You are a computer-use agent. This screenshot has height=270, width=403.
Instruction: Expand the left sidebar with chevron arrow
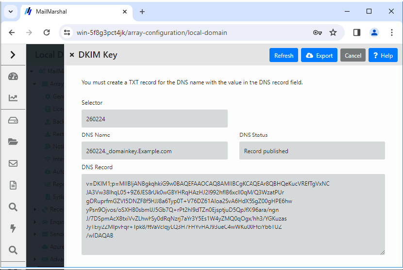[x=13, y=55]
